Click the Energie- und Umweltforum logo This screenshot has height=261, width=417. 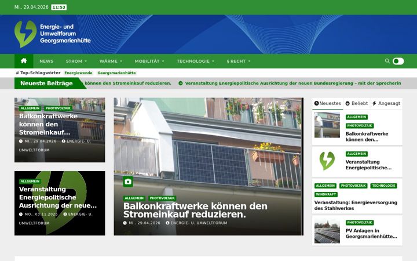[x=52, y=34]
